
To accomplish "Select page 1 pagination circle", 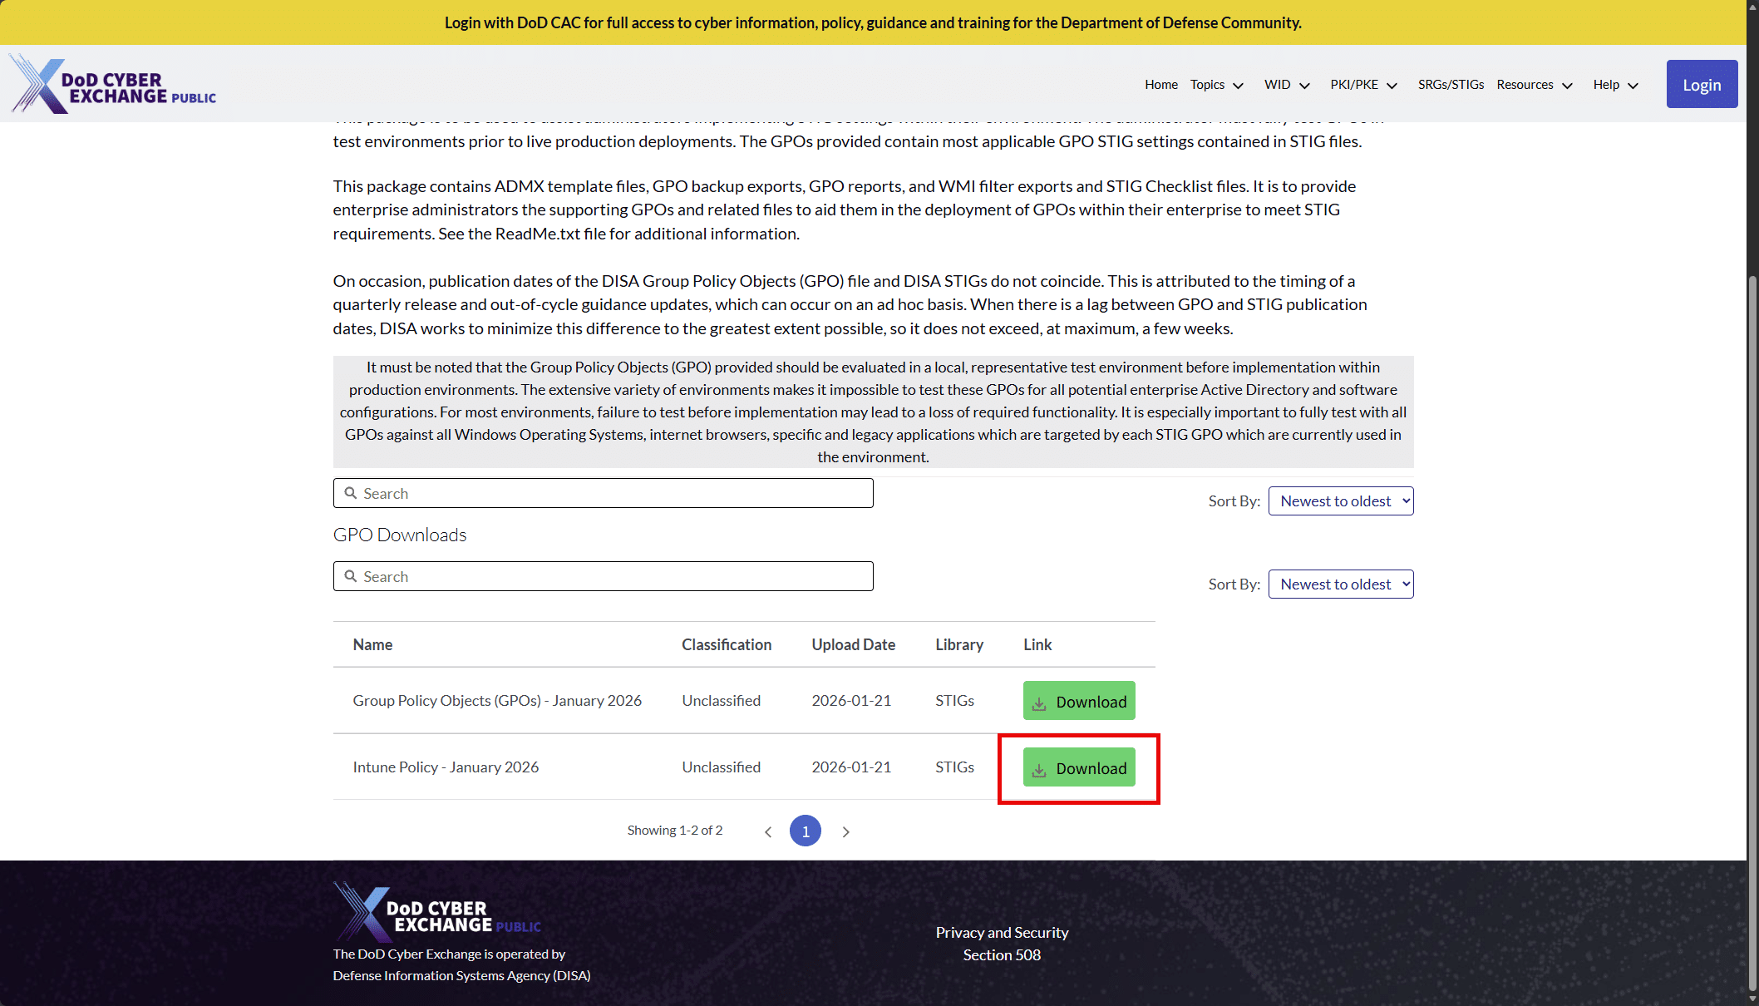I will [x=805, y=831].
